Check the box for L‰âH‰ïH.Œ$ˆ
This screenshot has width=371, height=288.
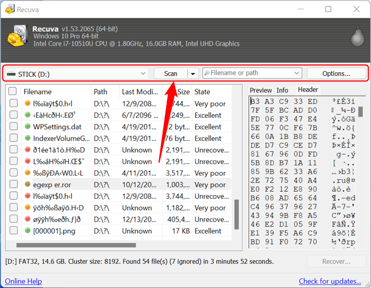14,161
